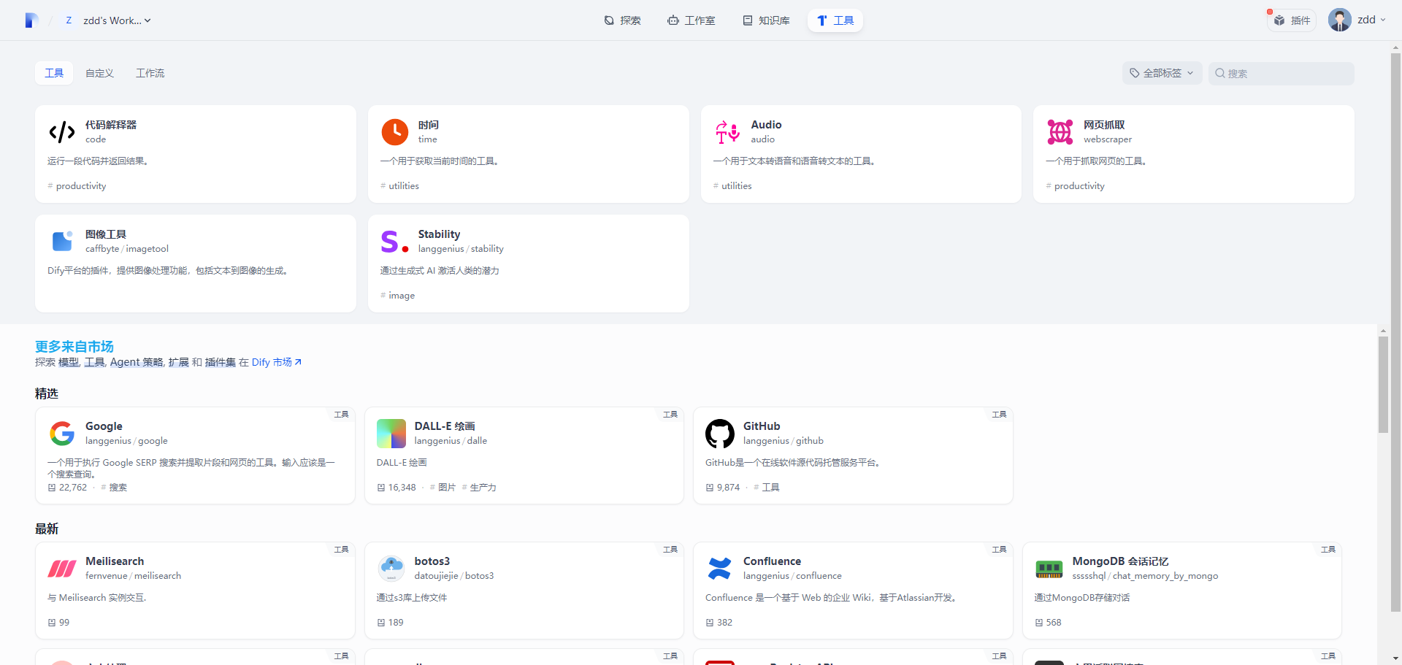Follow the Dify 市场 external link
Image resolution: width=1402 pixels, height=665 pixels.
tap(277, 362)
